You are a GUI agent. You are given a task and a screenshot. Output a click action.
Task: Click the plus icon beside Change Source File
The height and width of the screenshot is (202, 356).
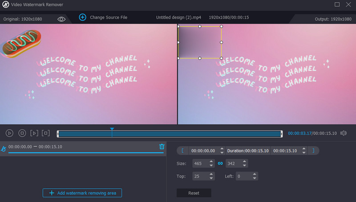[82, 17]
